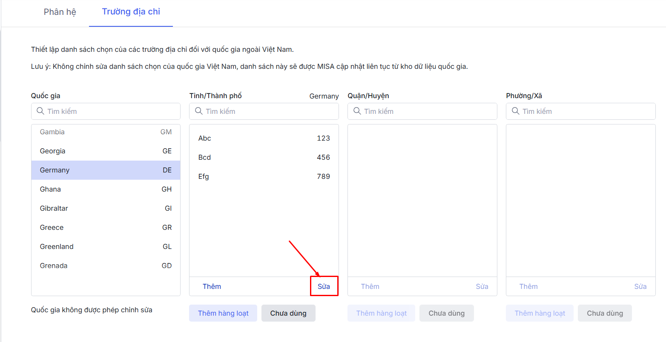
Task: Click Chưa dùng button for Tỉnh/Thành phố
Action: [x=288, y=313]
